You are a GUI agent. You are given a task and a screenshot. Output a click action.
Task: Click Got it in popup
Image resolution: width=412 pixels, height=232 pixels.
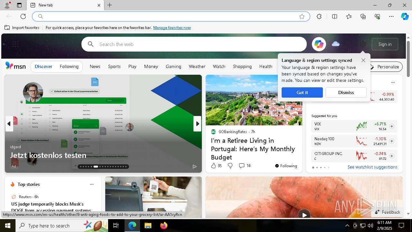[302, 92]
